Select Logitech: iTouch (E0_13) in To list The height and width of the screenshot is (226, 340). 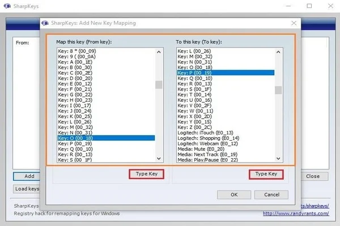(x=226, y=133)
